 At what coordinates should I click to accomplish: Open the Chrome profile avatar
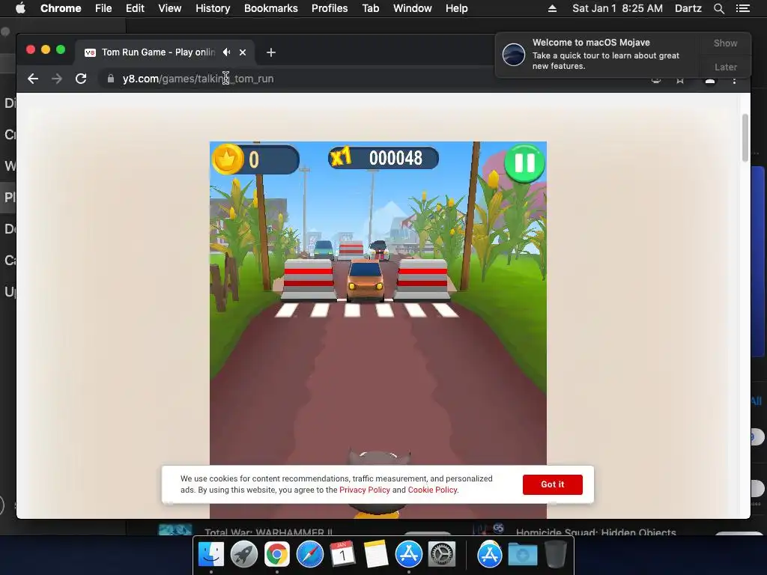710,80
